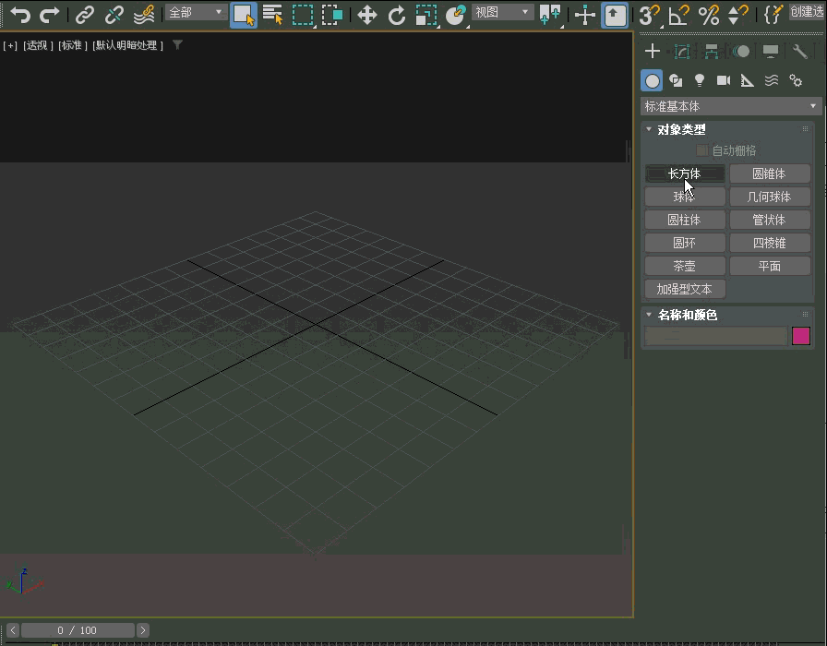Undo the last action
The height and width of the screenshot is (646, 827).
click(x=20, y=14)
